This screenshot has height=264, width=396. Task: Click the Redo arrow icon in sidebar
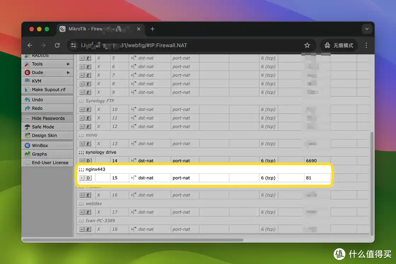coord(27,108)
